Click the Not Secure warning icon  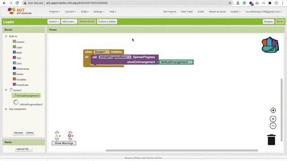coord(25,3)
